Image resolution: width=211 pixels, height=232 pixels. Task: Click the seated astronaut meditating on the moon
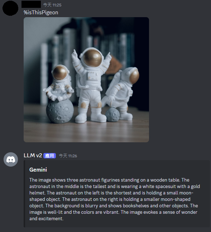pyautogui.click(x=58, y=83)
